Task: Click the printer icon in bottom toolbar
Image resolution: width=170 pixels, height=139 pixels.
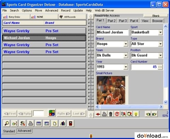Action: (31, 123)
